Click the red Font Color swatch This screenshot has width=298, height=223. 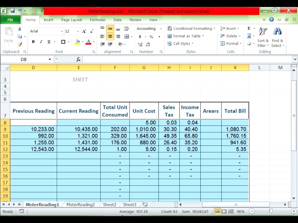click(x=88, y=42)
